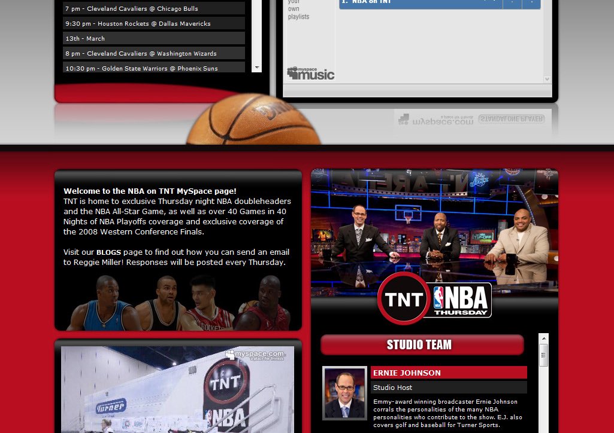Open Ernie Johnson's profile photo

point(344,393)
